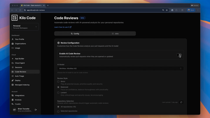The height and width of the screenshot is (118, 210).
Task: Open the Invoices page
Action: (x=18, y=100)
